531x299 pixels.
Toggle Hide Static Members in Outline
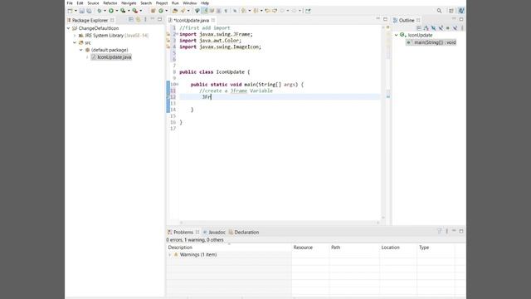(441, 28)
